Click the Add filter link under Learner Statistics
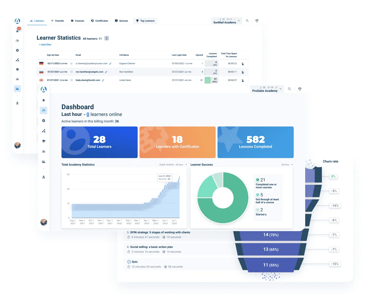 (x=45, y=44)
